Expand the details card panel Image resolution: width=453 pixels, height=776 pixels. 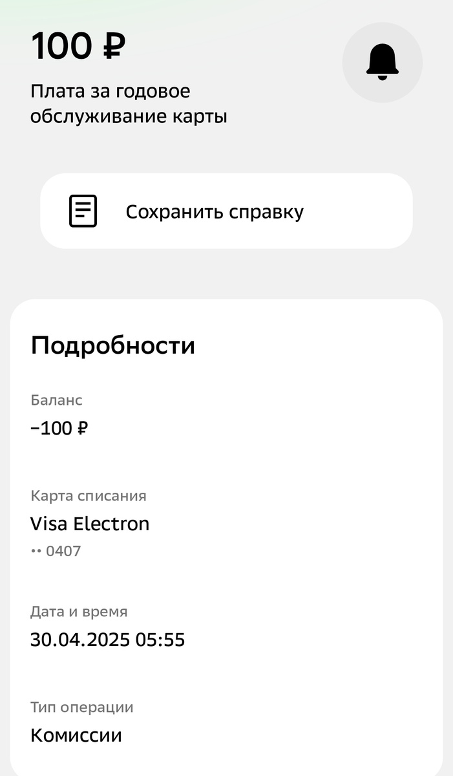coord(226,537)
